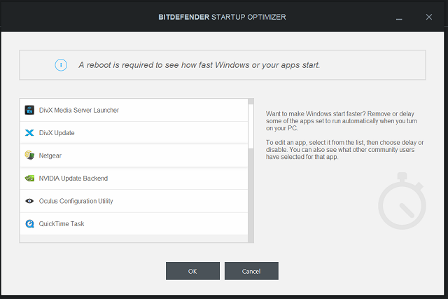Select the DivX Update list entry
This screenshot has width=448, height=299.
coord(134,132)
